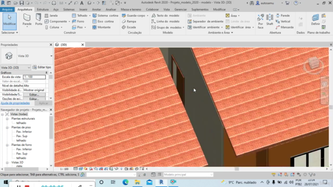Image resolution: width=333 pixels, height=187 pixels.
Task: Expand the Selecionar dropdown
Action: point(9,33)
